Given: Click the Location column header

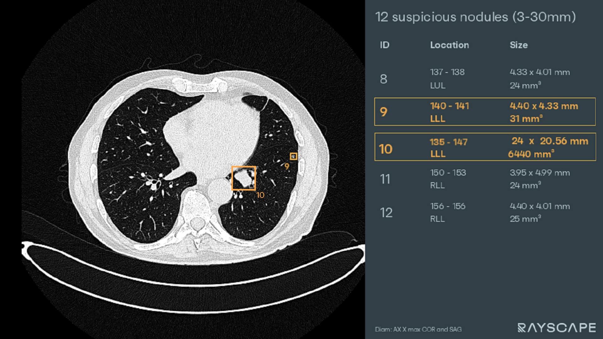Looking at the screenshot, I should 450,45.
